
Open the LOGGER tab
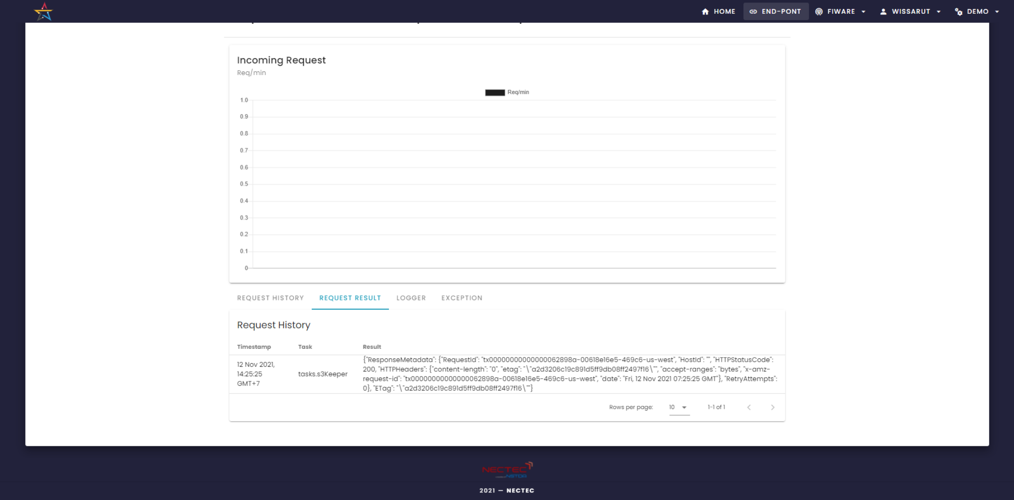coord(411,298)
